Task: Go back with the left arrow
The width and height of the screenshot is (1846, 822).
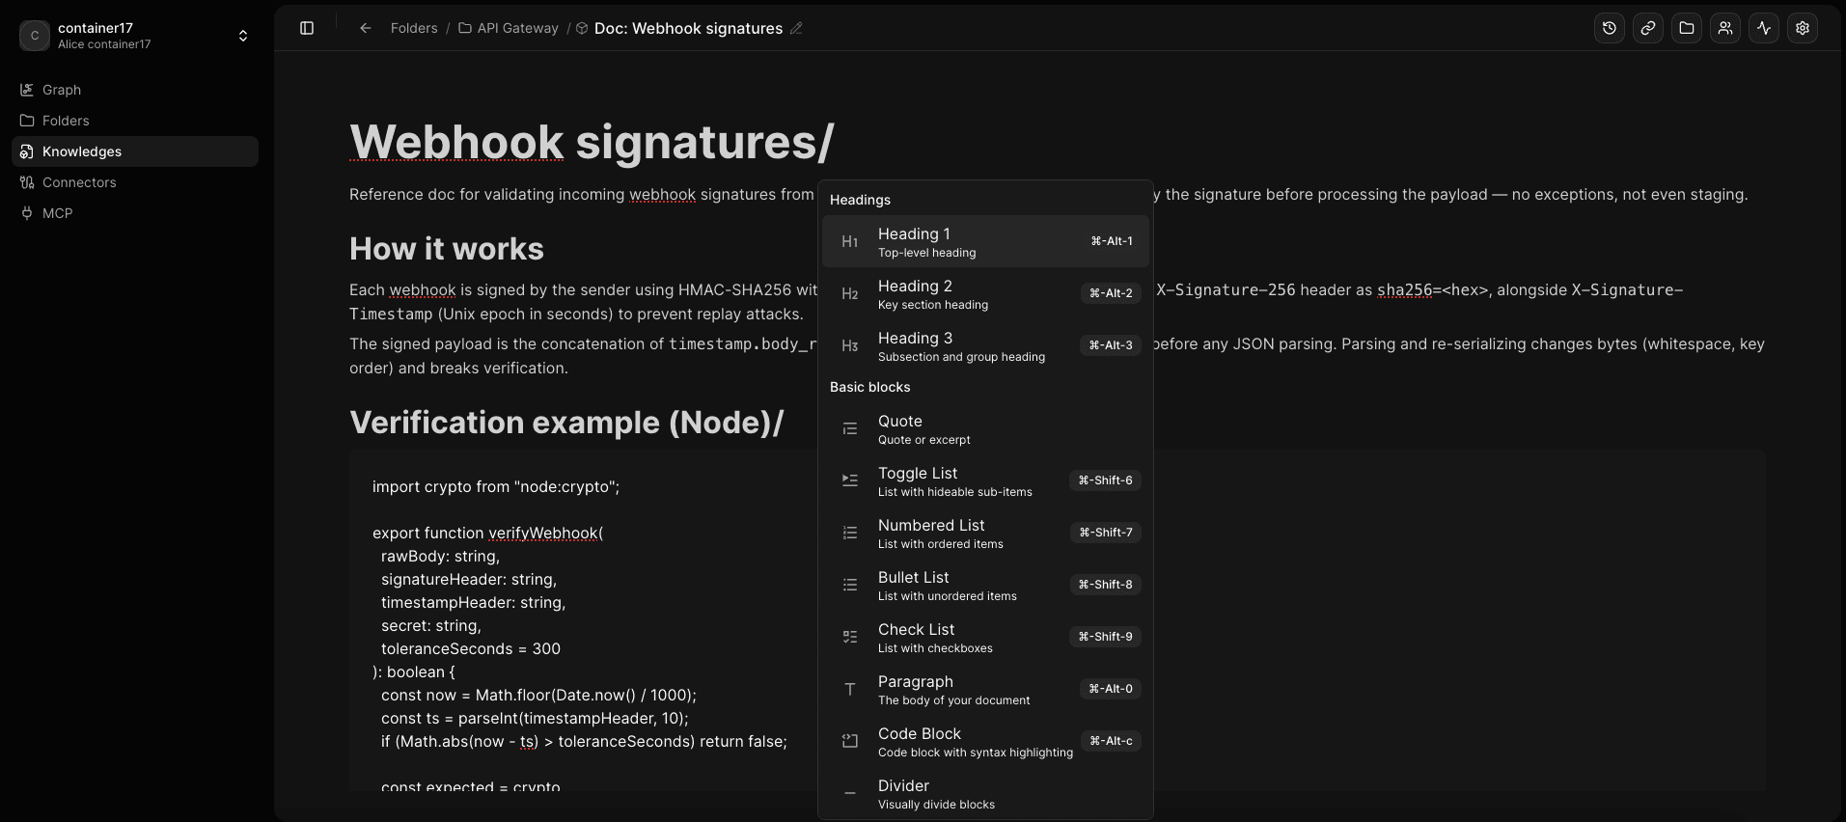Action: [x=366, y=28]
